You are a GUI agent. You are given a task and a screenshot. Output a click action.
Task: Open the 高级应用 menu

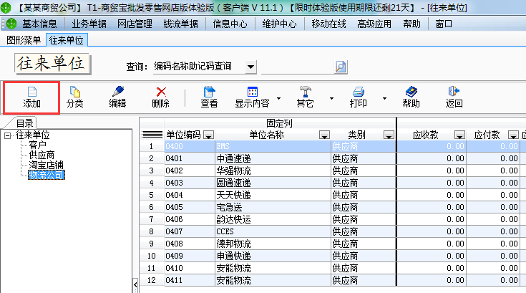374,24
